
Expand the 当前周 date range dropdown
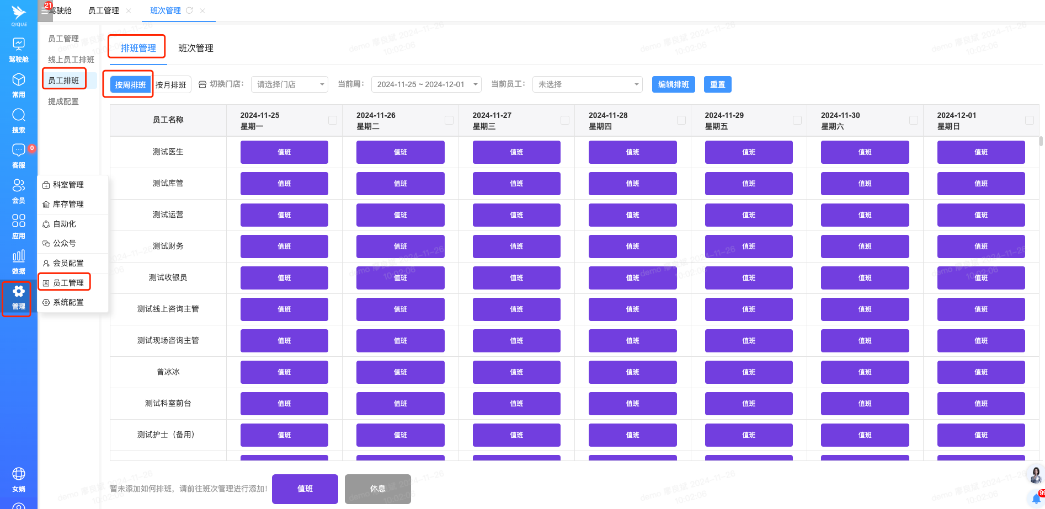tap(426, 84)
